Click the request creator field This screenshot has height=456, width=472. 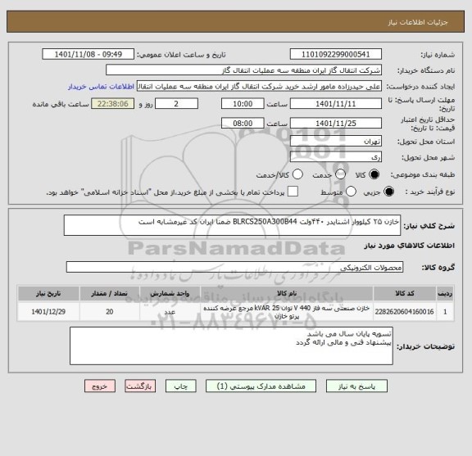pyautogui.click(x=259, y=86)
